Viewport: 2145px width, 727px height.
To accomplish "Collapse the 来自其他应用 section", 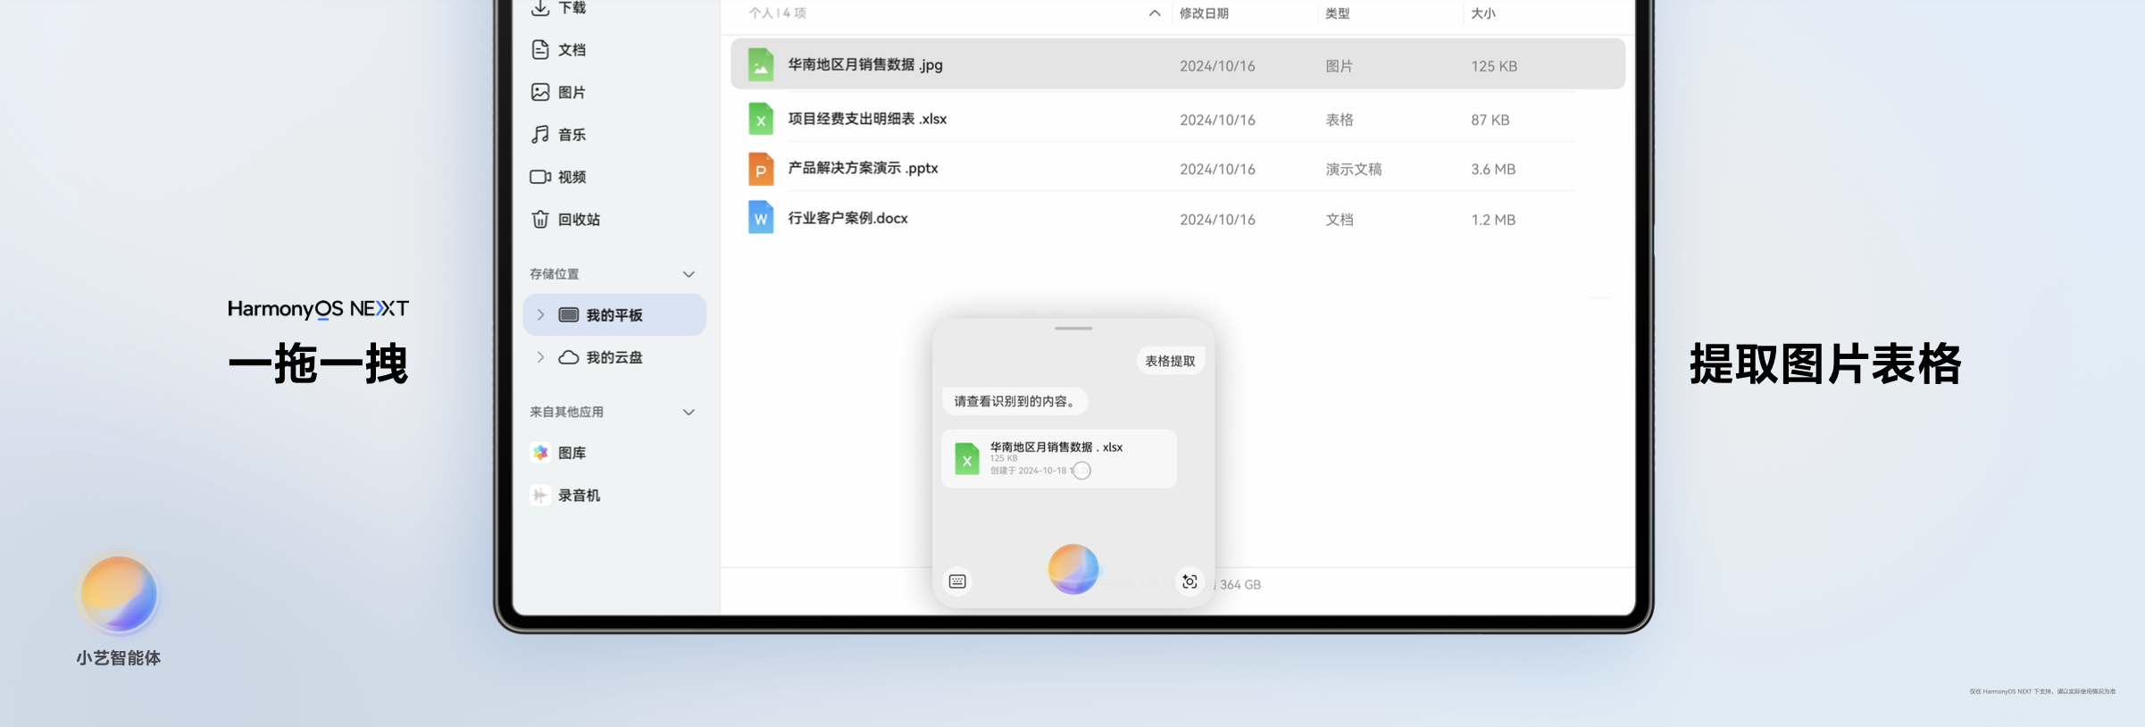I will pos(689,412).
